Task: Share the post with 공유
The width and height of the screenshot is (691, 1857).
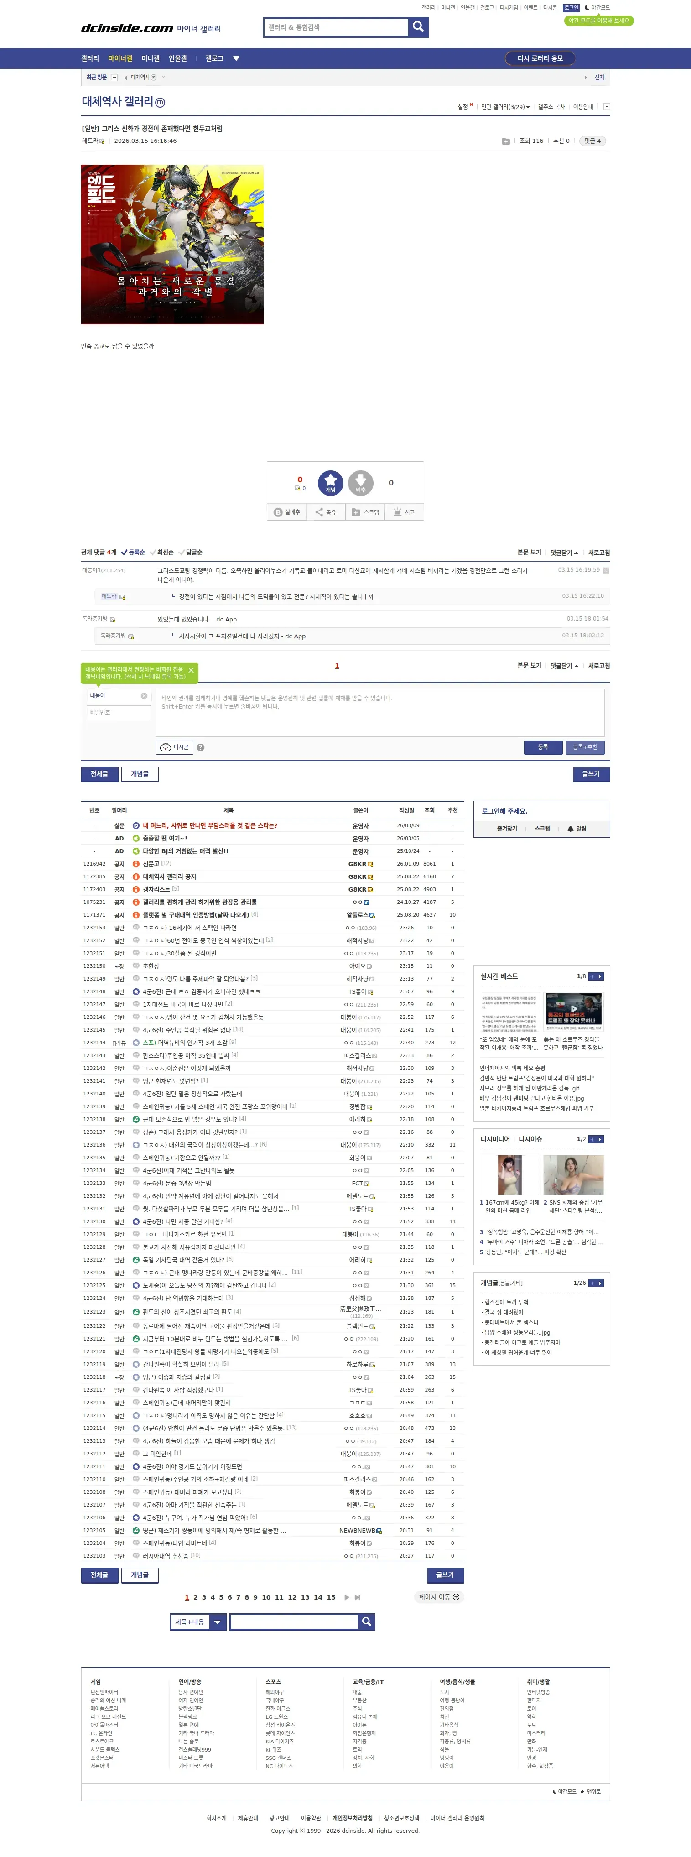Action: (326, 512)
